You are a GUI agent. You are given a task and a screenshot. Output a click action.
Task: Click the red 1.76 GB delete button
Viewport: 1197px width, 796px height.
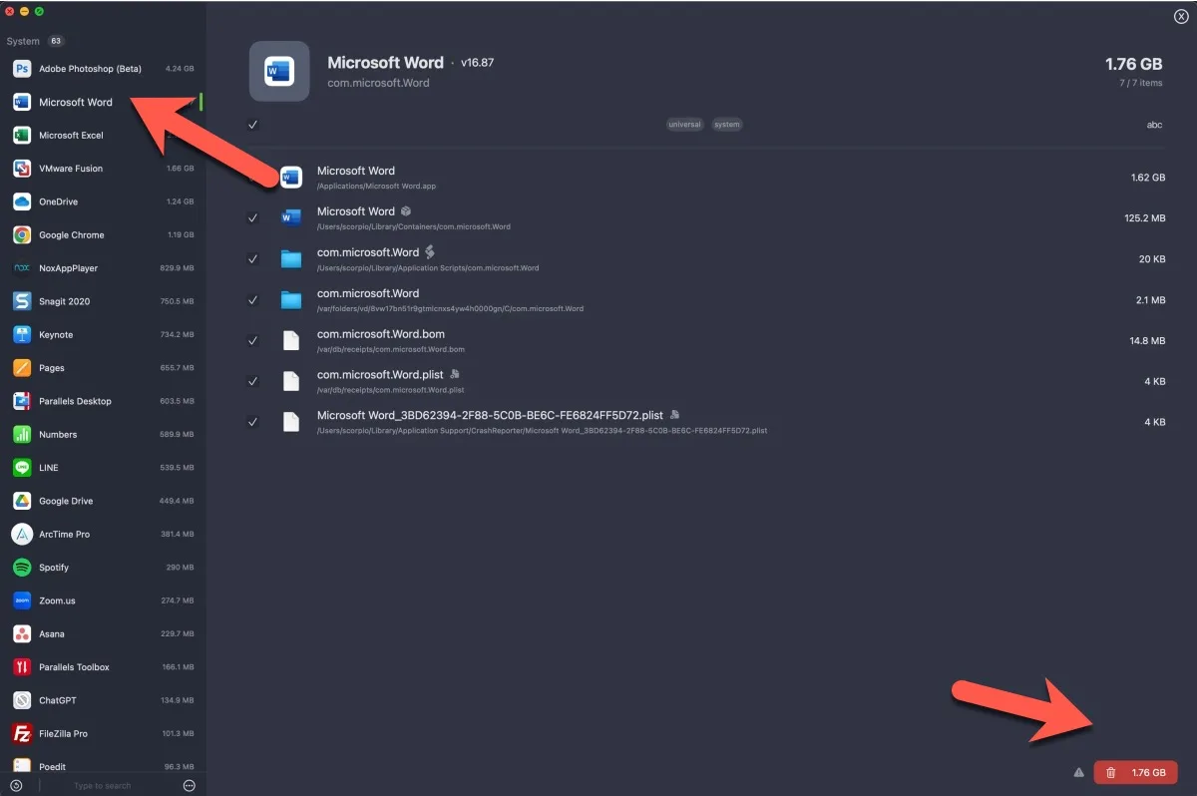point(1136,773)
